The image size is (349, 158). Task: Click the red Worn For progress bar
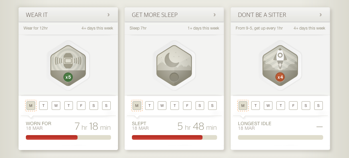pos(52,137)
